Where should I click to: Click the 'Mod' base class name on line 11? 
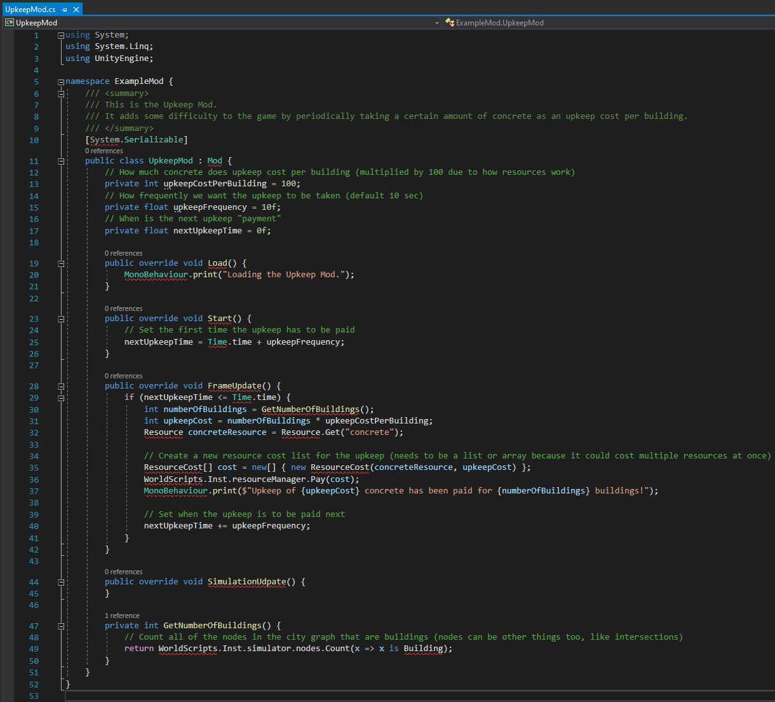point(215,161)
